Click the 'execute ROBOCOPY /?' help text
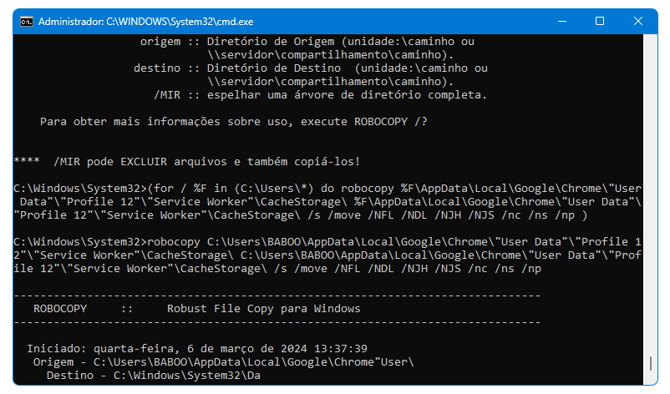 363,122
